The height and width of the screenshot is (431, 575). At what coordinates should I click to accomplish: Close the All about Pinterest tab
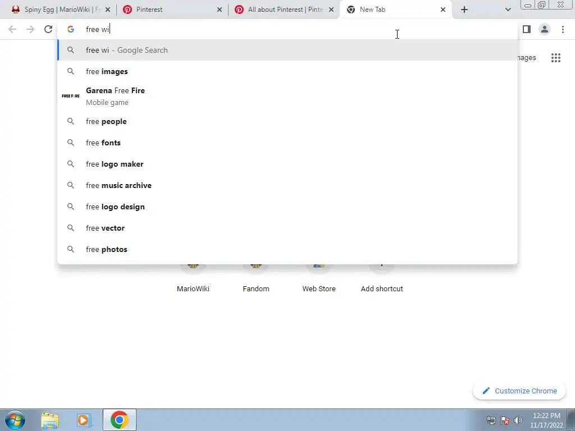[x=331, y=10]
